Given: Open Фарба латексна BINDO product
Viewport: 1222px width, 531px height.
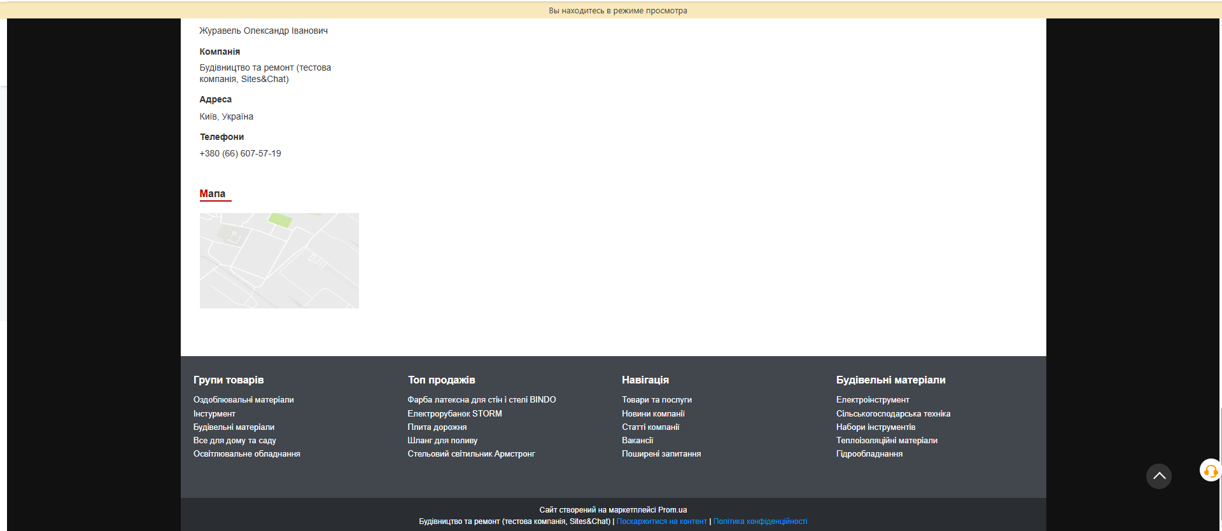Looking at the screenshot, I should [x=481, y=400].
